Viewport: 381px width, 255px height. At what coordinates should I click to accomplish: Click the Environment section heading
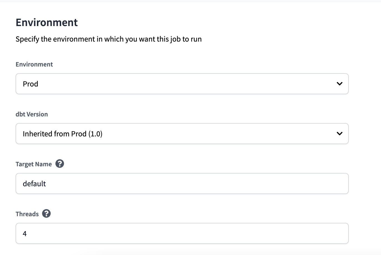(x=46, y=22)
